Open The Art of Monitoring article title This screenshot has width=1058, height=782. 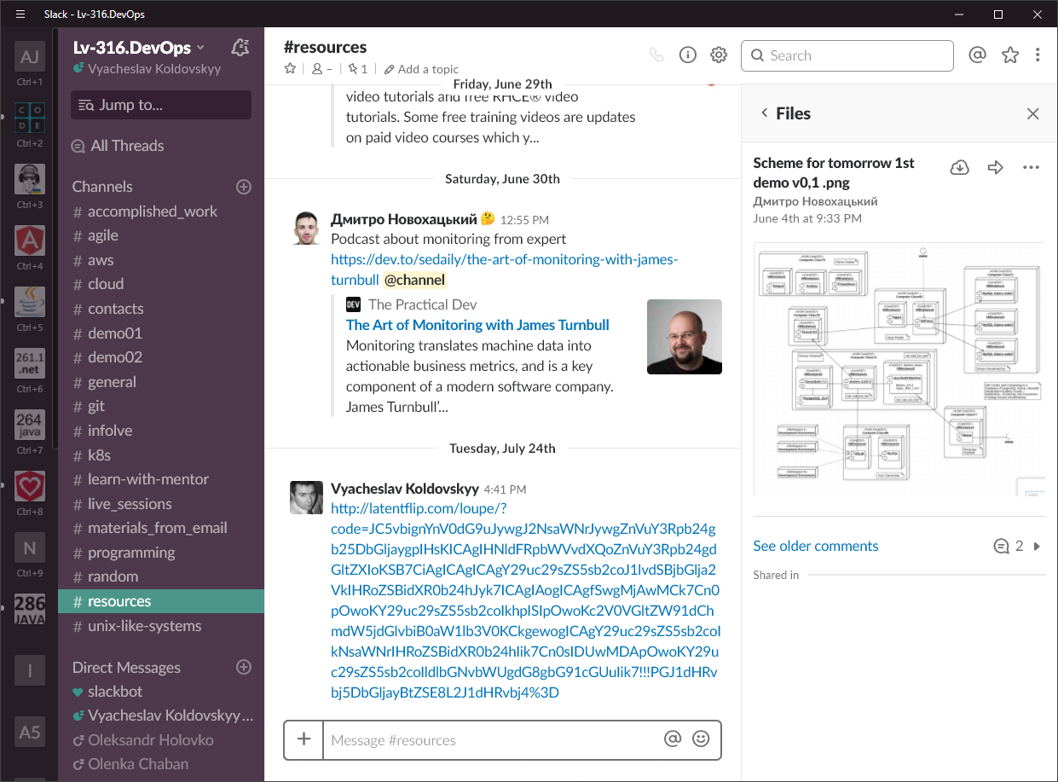tap(477, 325)
